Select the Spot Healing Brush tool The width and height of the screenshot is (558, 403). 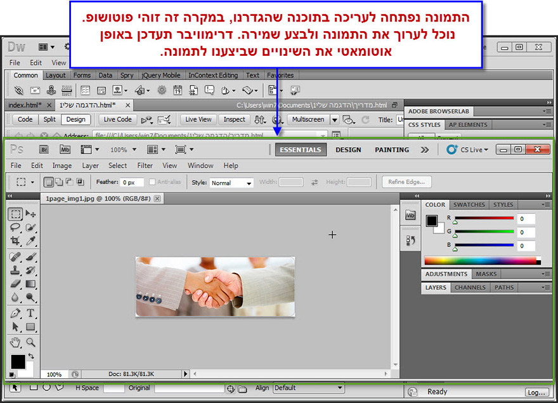tap(15, 256)
